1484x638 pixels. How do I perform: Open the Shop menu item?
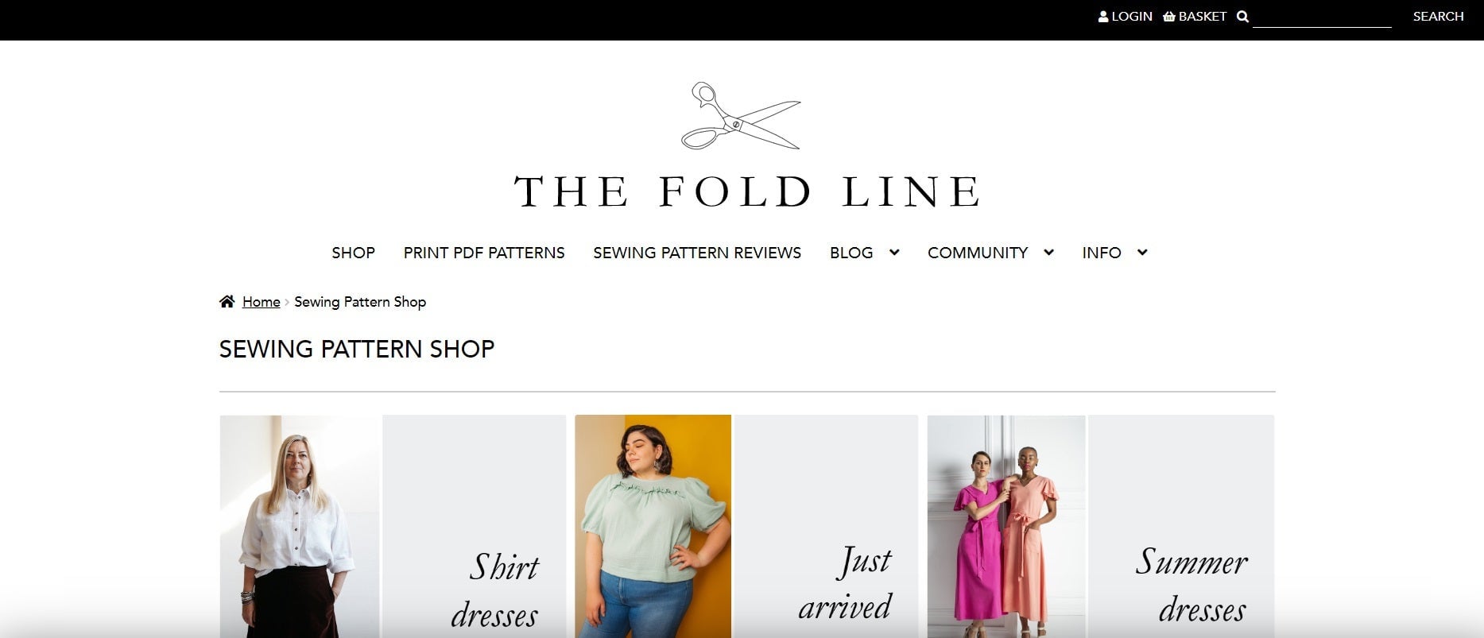click(353, 253)
